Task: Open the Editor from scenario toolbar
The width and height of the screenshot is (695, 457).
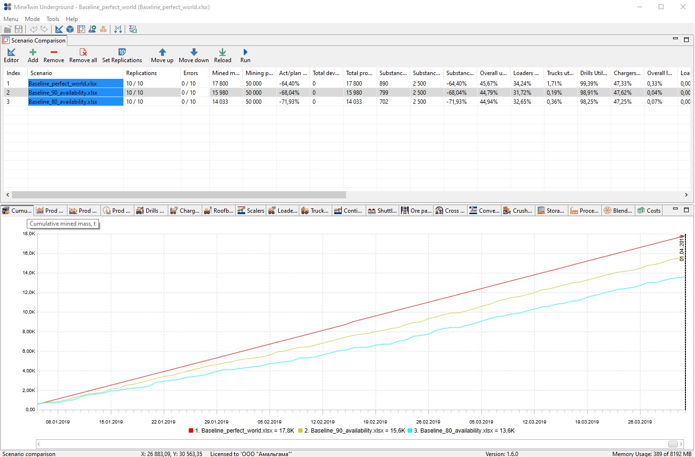Action: 11,55
